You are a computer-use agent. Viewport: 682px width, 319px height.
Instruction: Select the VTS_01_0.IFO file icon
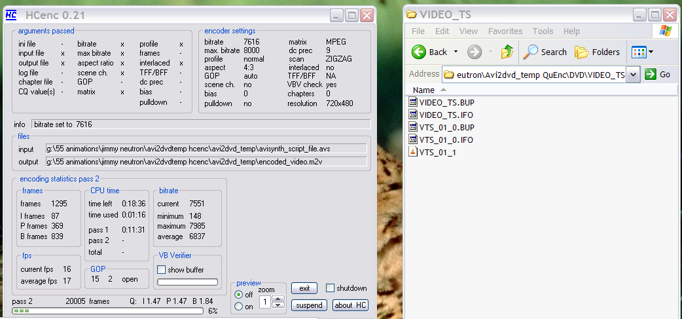(x=413, y=140)
